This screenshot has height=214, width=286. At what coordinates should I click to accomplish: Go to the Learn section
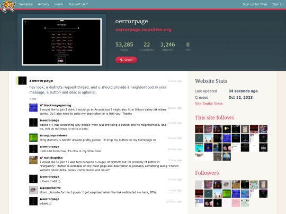click(59, 4)
